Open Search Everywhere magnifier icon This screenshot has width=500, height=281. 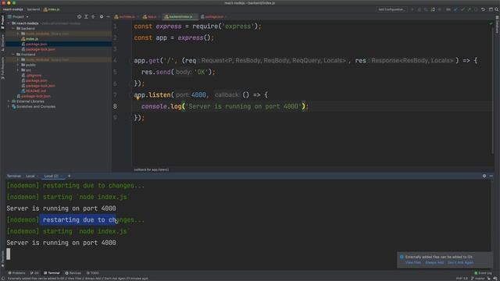click(x=497, y=9)
